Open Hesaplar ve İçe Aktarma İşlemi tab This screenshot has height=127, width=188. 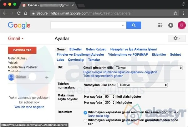[134, 49]
